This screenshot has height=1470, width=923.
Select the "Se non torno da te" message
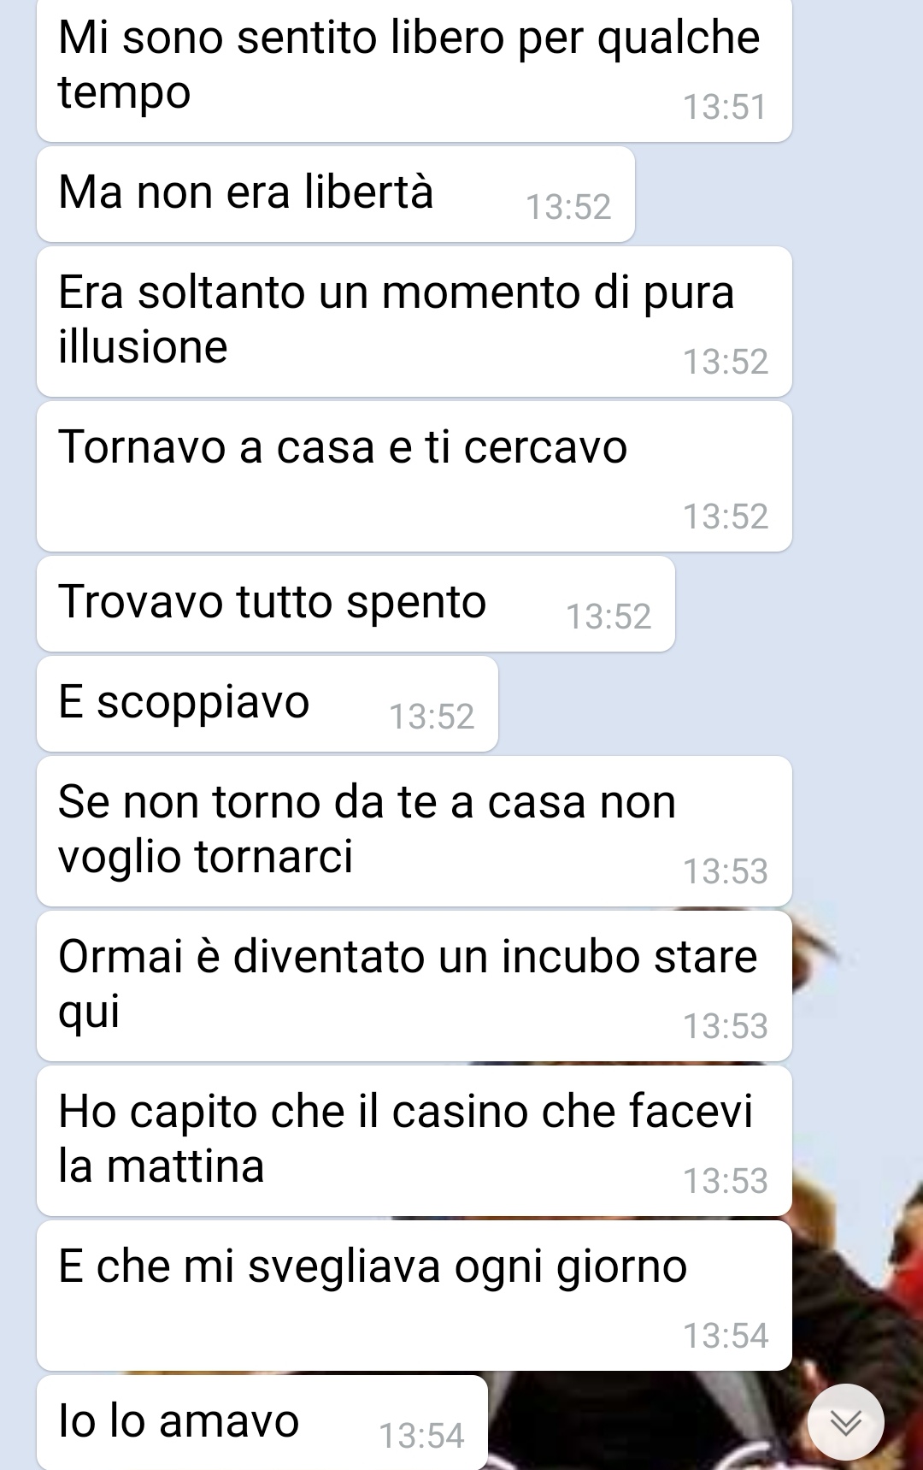(x=414, y=831)
